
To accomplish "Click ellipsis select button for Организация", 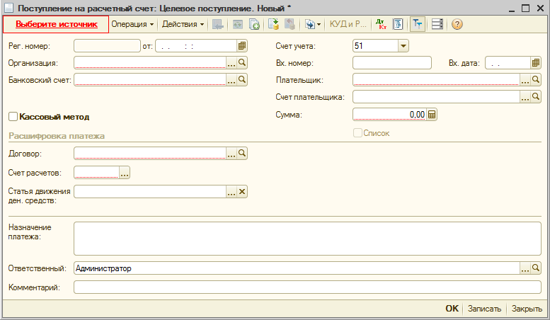I will (x=231, y=63).
